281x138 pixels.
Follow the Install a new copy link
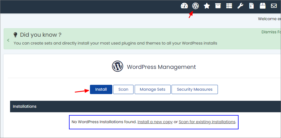(x=155, y=122)
